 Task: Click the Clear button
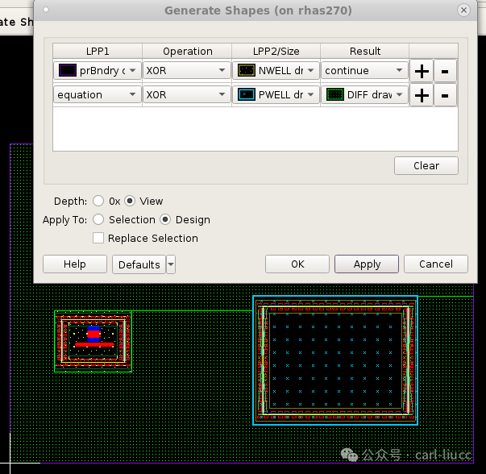click(426, 165)
